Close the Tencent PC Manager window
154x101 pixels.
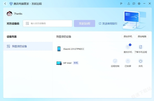click(x=150, y=4)
